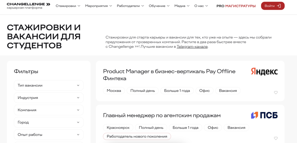The height and width of the screenshot is (143, 297).
Task: Expand the Компания filter
Action: (x=49, y=110)
